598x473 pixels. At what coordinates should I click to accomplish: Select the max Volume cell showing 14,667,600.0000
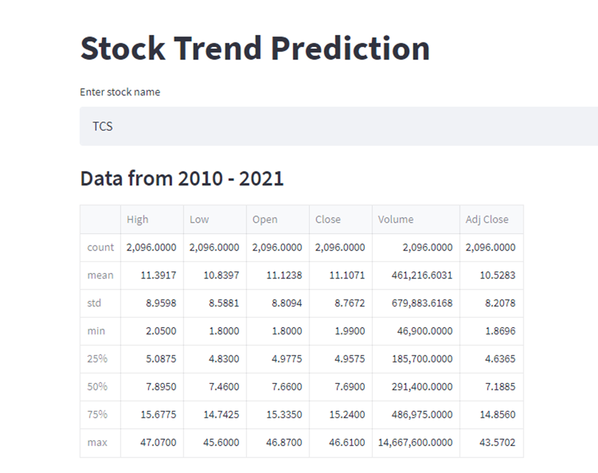click(416, 442)
